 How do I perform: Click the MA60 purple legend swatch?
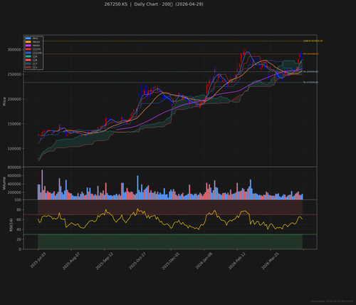28,46
